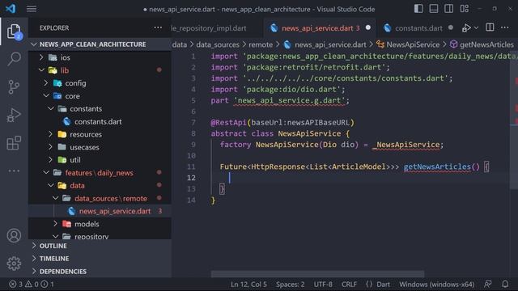The image size is (518, 291).
Task: Expand the models folder
Action: 99,224
